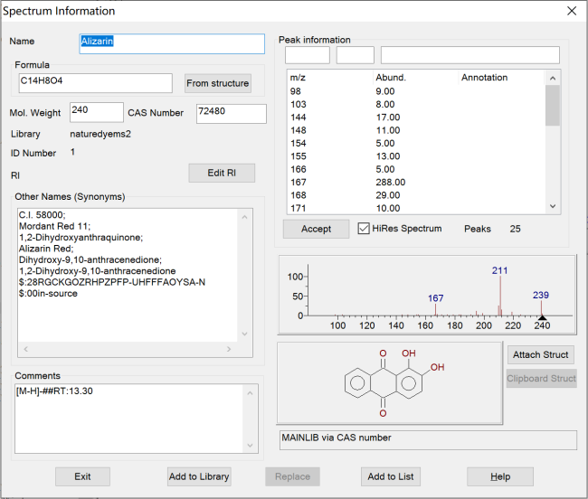Select the 211 peak in the spectrum plot
Screen dimensions: 588x499
point(500,294)
